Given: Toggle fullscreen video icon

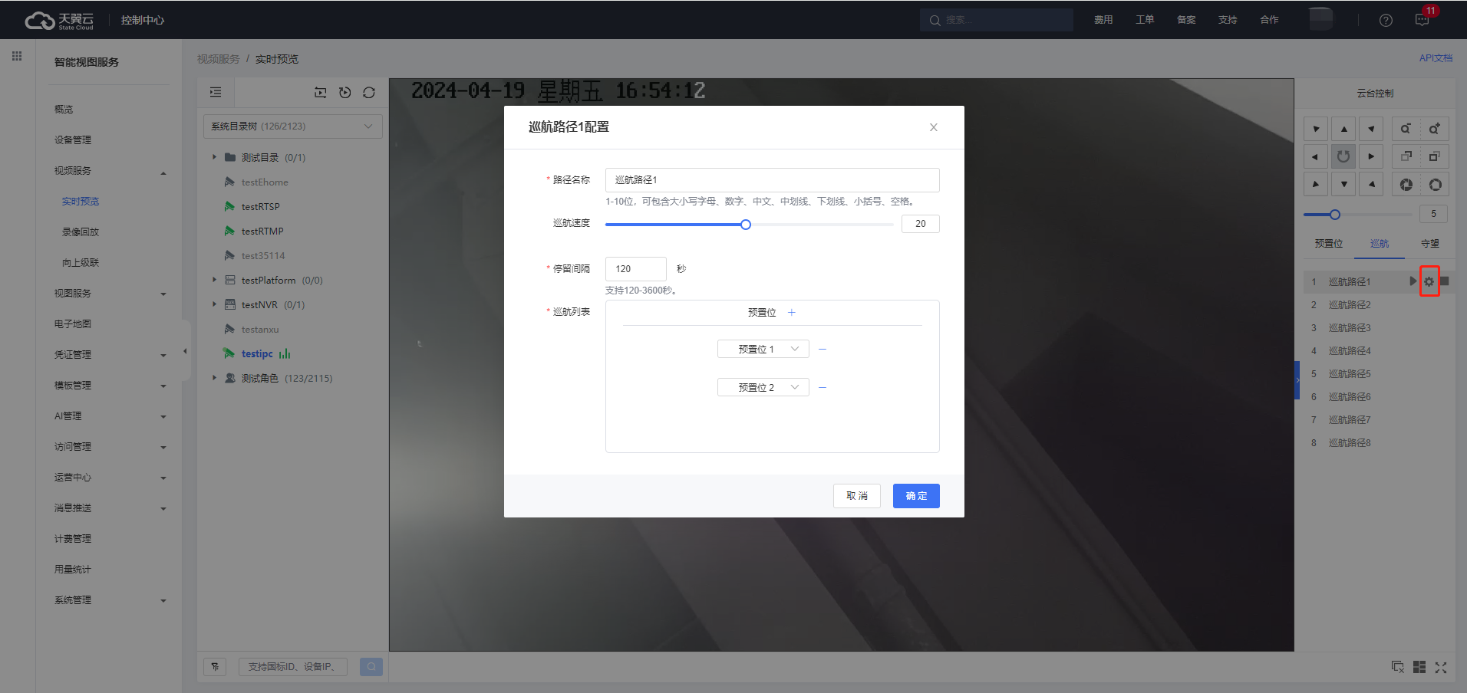Looking at the screenshot, I should (x=1441, y=668).
